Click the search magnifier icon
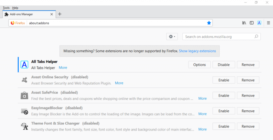This screenshot has width=273, height=140. point(256,36)
